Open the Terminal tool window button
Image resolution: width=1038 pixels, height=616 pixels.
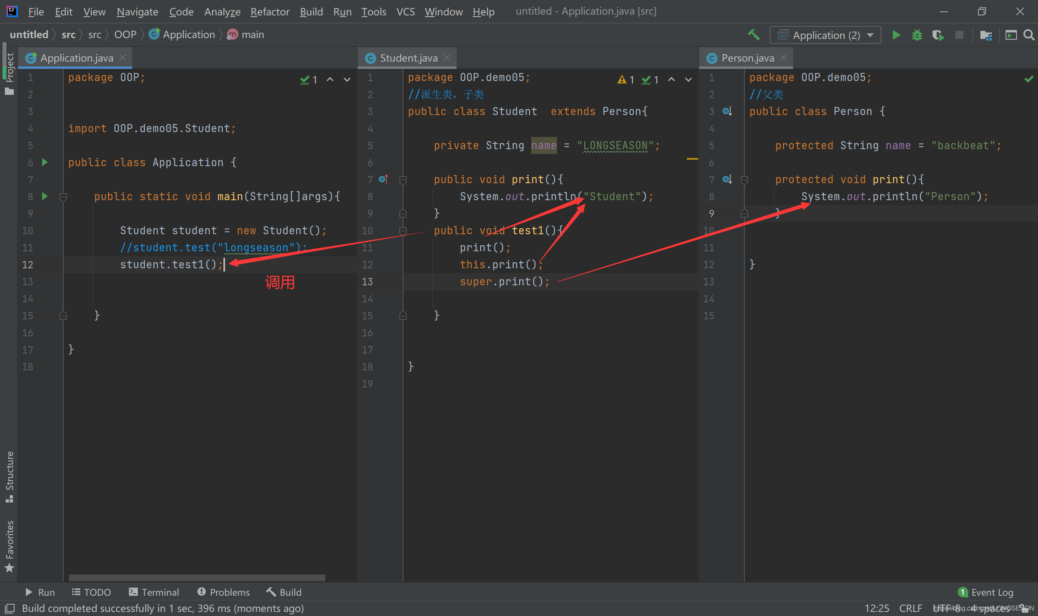(154, 592)
